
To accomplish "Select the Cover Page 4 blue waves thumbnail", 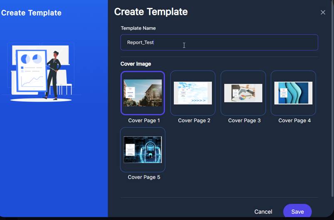I will [293, 93].
